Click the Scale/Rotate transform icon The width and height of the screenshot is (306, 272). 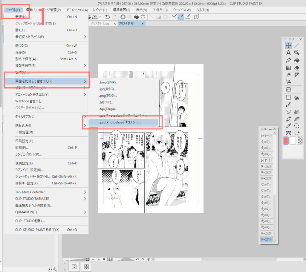coord(143,17)
